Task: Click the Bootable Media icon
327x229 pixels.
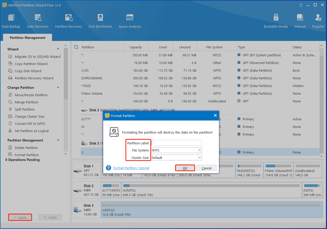Action: [276, 21]
